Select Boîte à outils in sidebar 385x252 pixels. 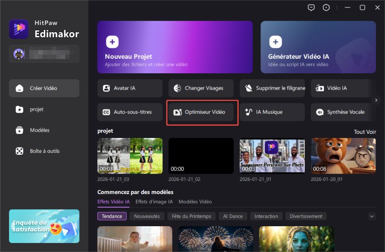(x=44, y=151)
